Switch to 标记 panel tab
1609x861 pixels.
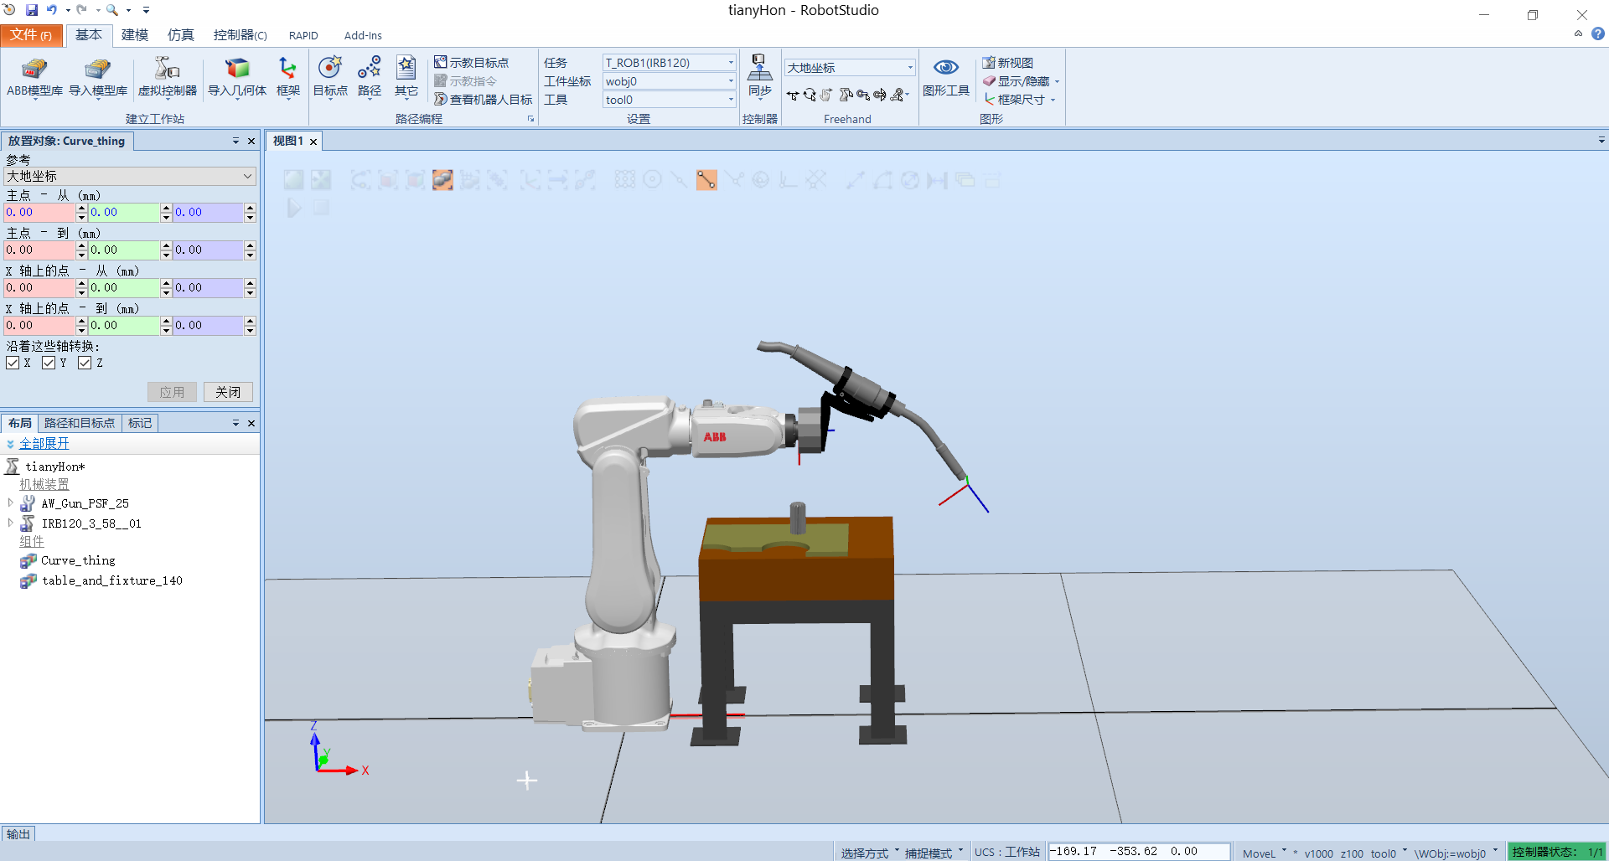(140, 423)
